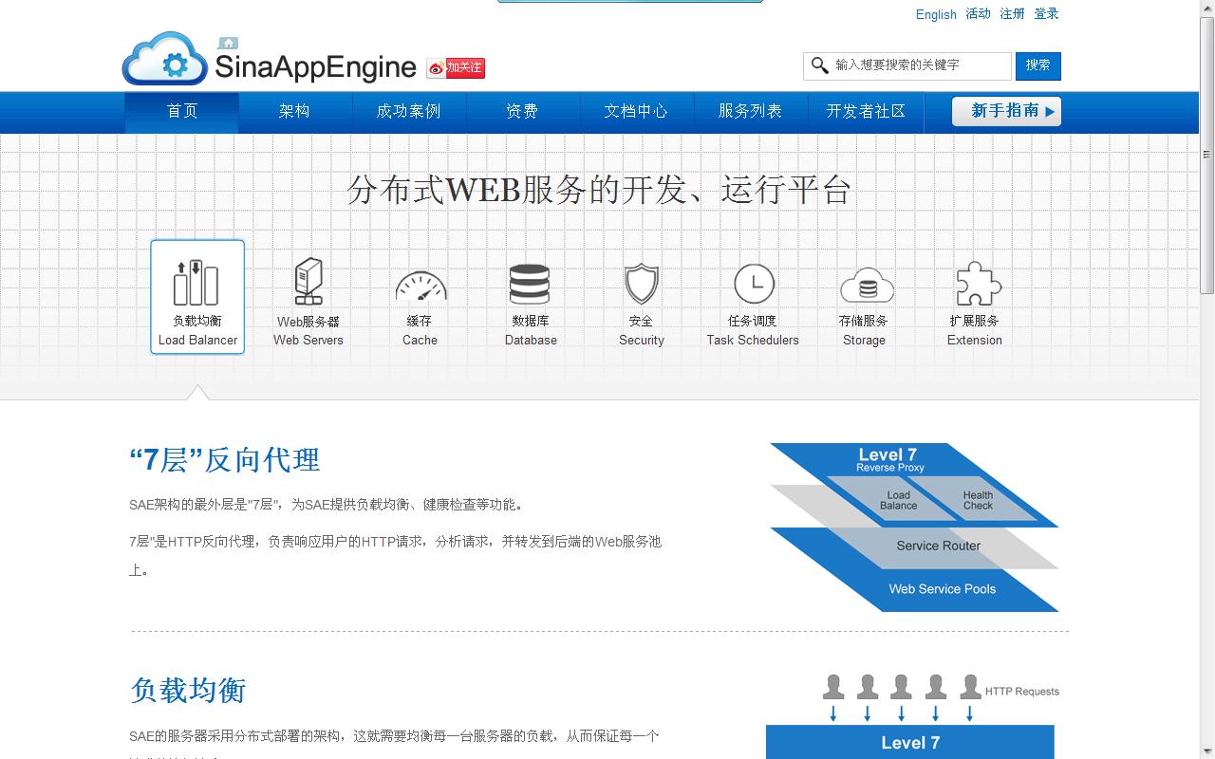This screenshot has width=1215, height=759.
Task: Select the Storage cloud icon
Action: tap(866, 285)
